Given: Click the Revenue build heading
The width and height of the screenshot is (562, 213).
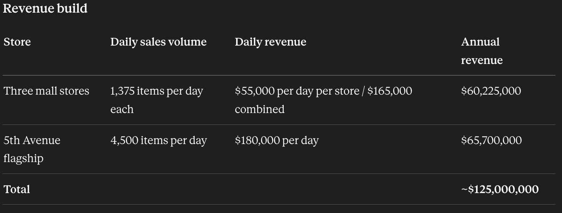Looking at the screenshot, I should pyautogui.click(x=45, y=8).
